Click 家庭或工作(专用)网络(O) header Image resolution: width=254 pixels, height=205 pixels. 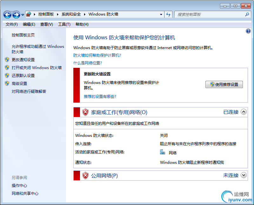coord(119,112)
